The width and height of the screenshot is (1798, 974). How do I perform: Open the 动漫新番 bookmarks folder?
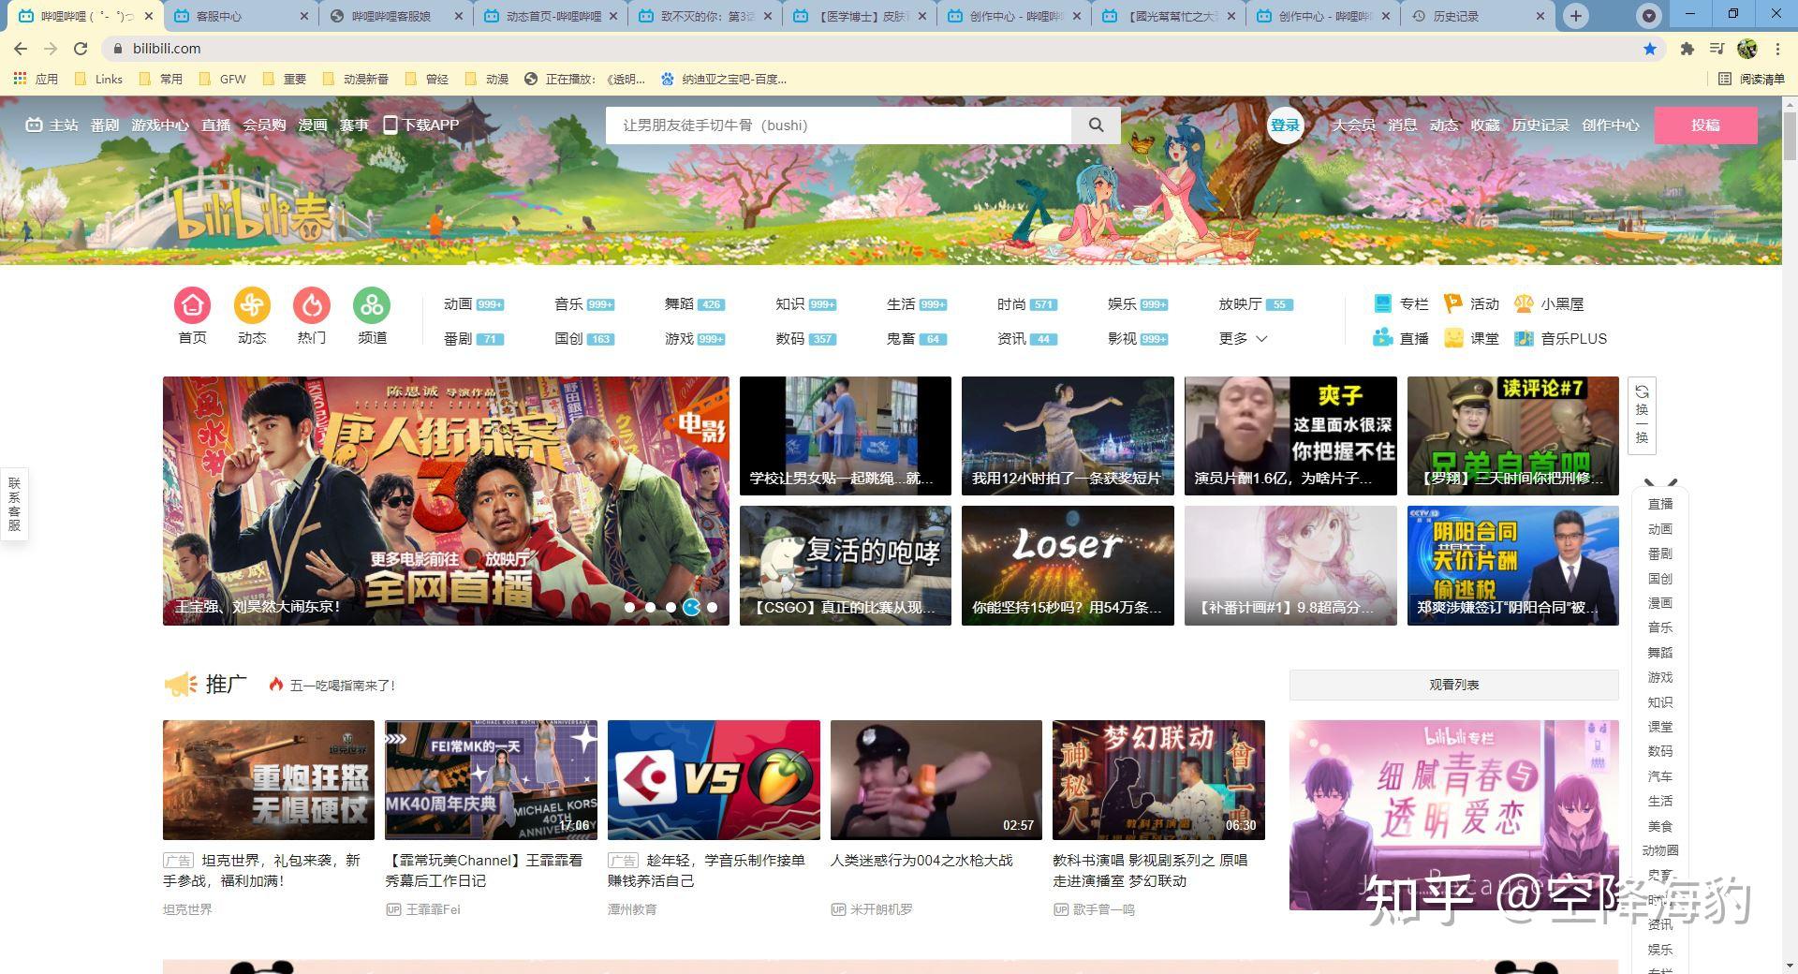tap(355, 79)
